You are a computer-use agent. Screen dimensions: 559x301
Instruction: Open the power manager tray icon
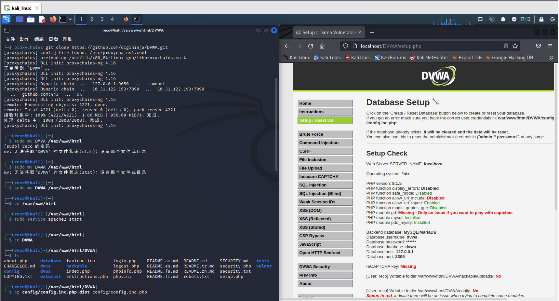pyautogui.click(x=514, y=19)
